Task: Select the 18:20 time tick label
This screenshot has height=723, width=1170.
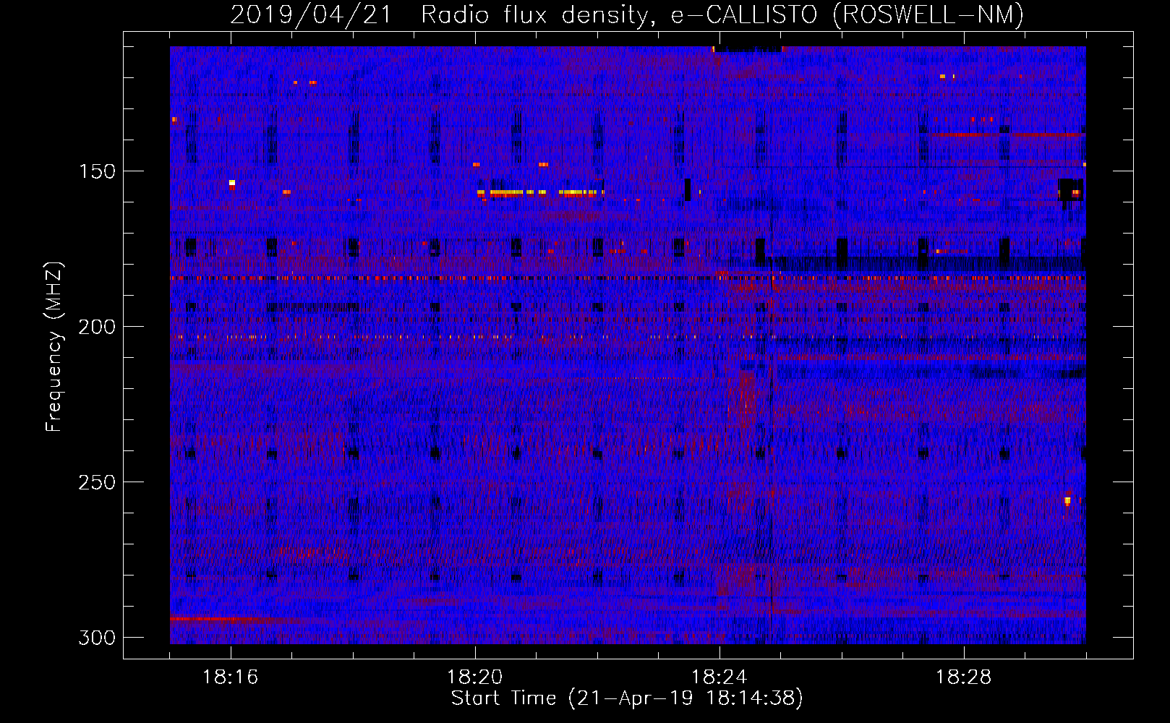Action: (475, 677)
